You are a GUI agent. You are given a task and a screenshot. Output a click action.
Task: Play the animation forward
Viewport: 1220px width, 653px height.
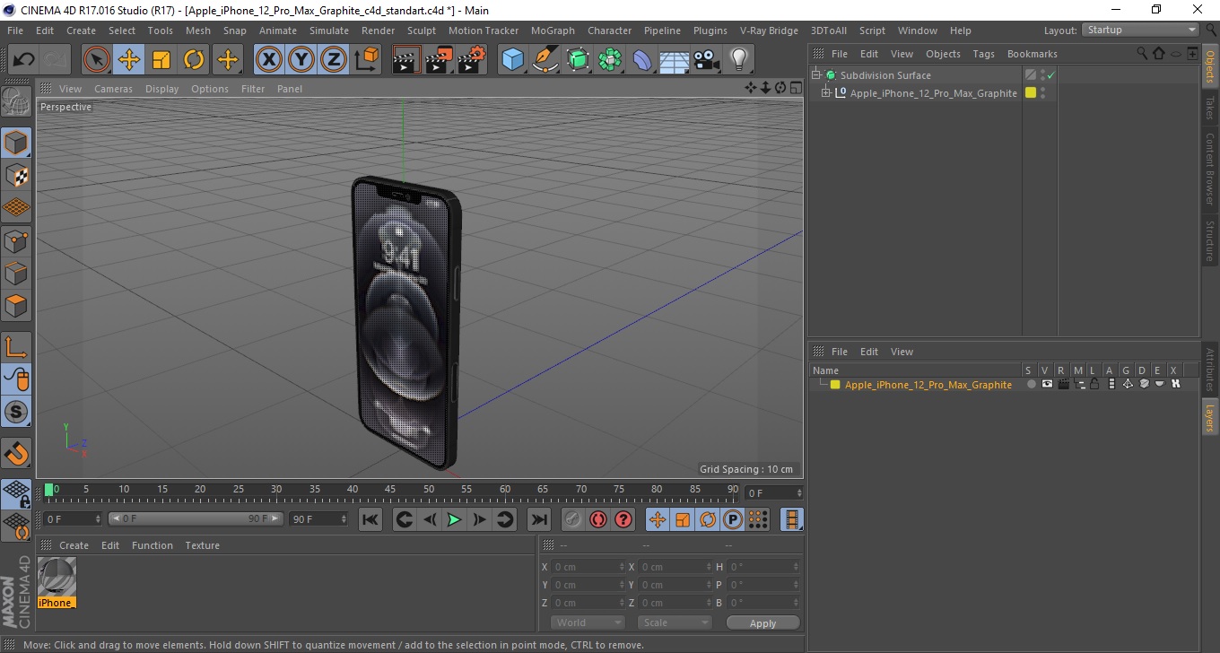(x=455, y=519)
